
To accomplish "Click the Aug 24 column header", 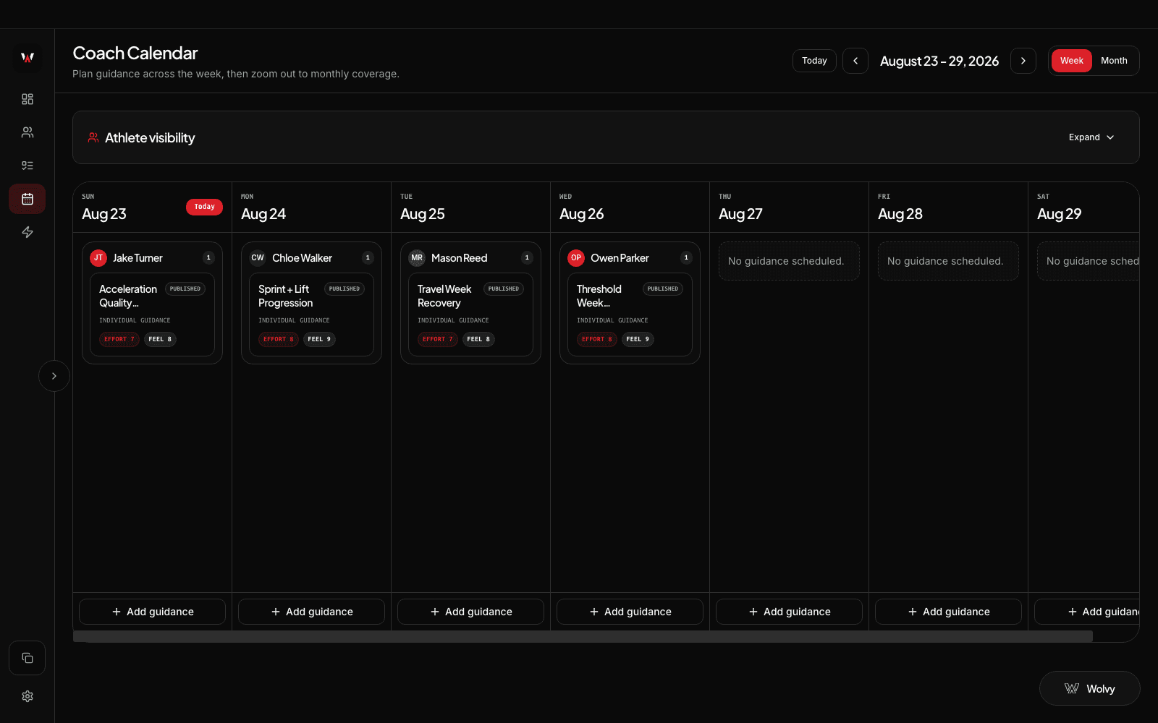I will [311, 208].
